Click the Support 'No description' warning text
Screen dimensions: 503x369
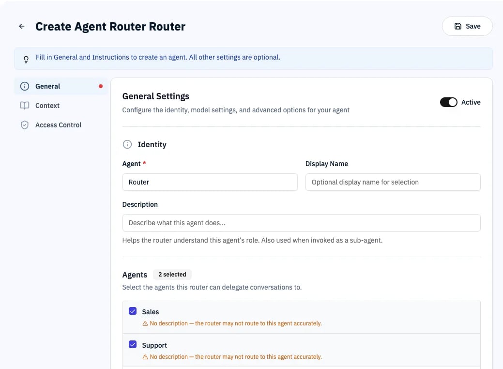point(236,357)
